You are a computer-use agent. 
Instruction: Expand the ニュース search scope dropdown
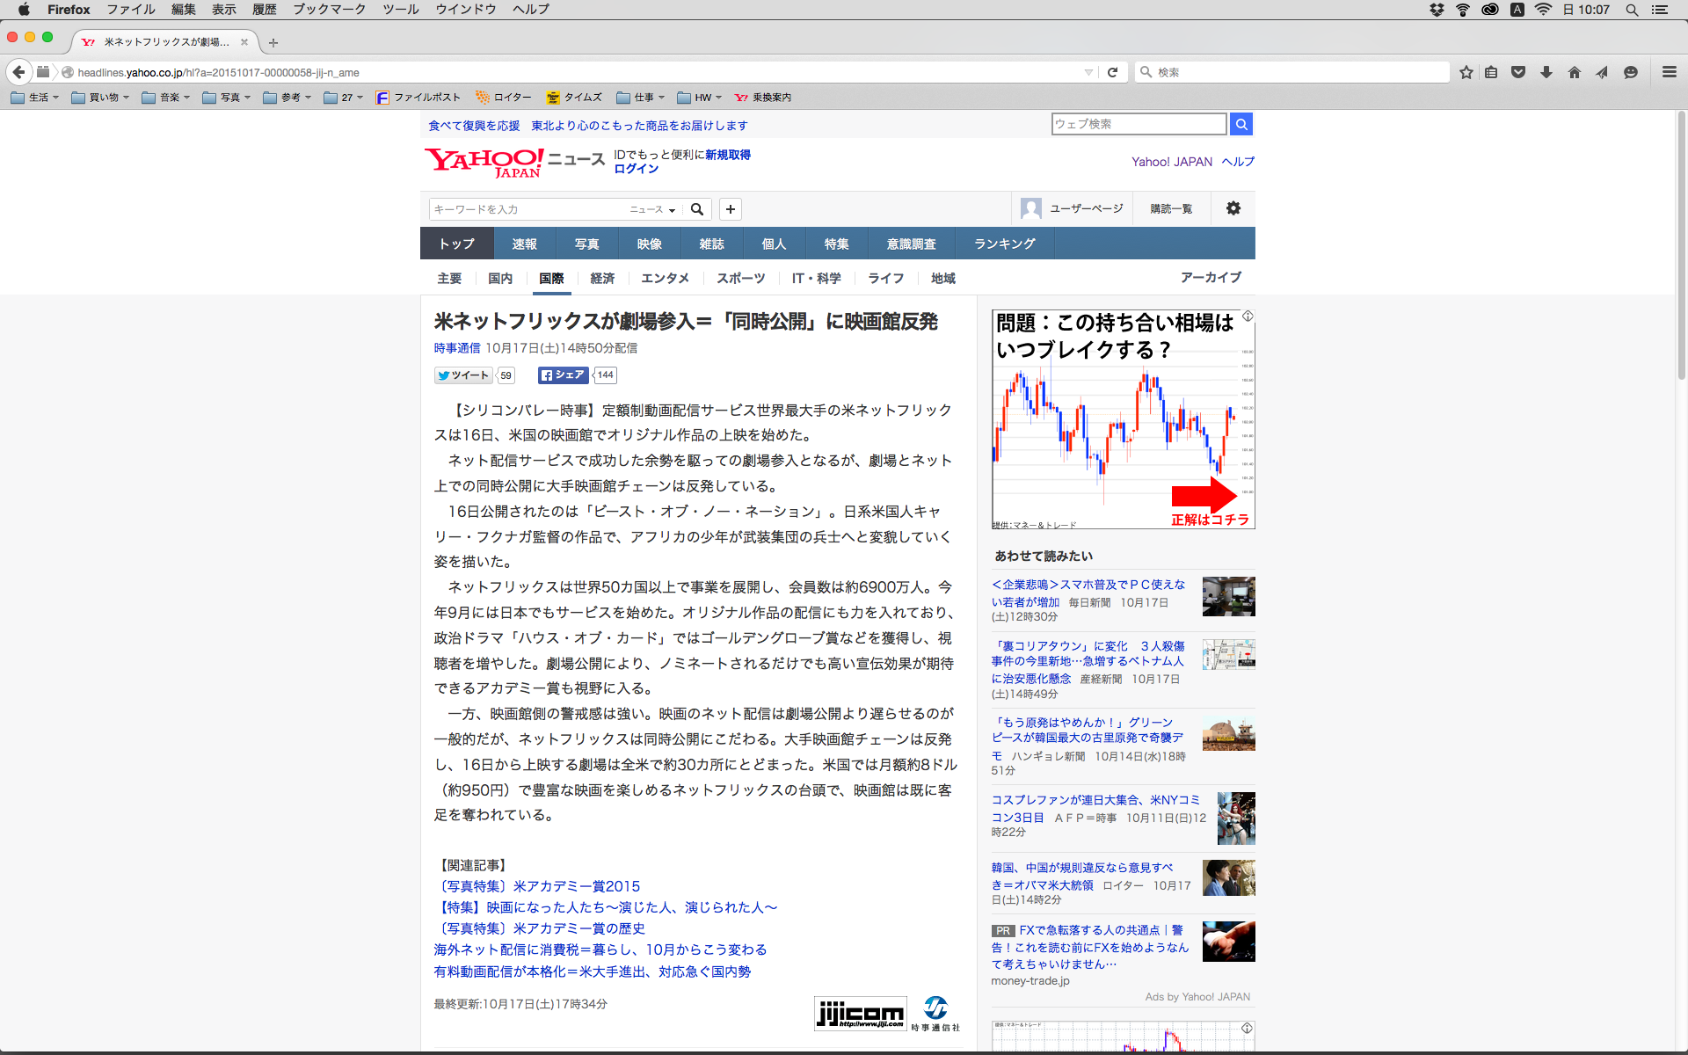pyautogui.click(x=652, y=209)
